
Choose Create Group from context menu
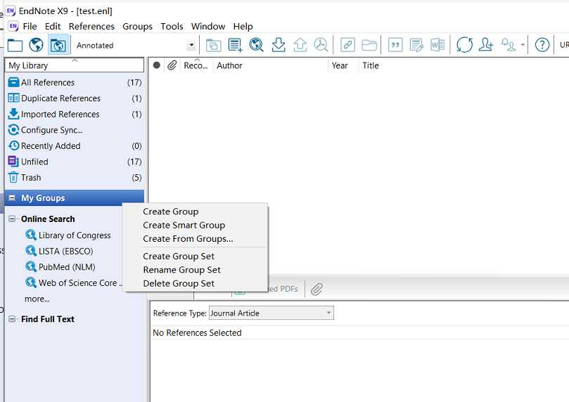(x=196, y=212)
